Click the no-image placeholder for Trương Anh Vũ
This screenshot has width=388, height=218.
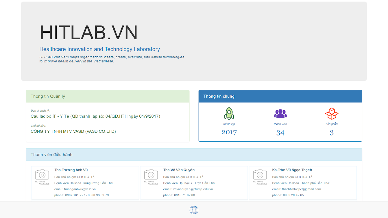[42, 177]
